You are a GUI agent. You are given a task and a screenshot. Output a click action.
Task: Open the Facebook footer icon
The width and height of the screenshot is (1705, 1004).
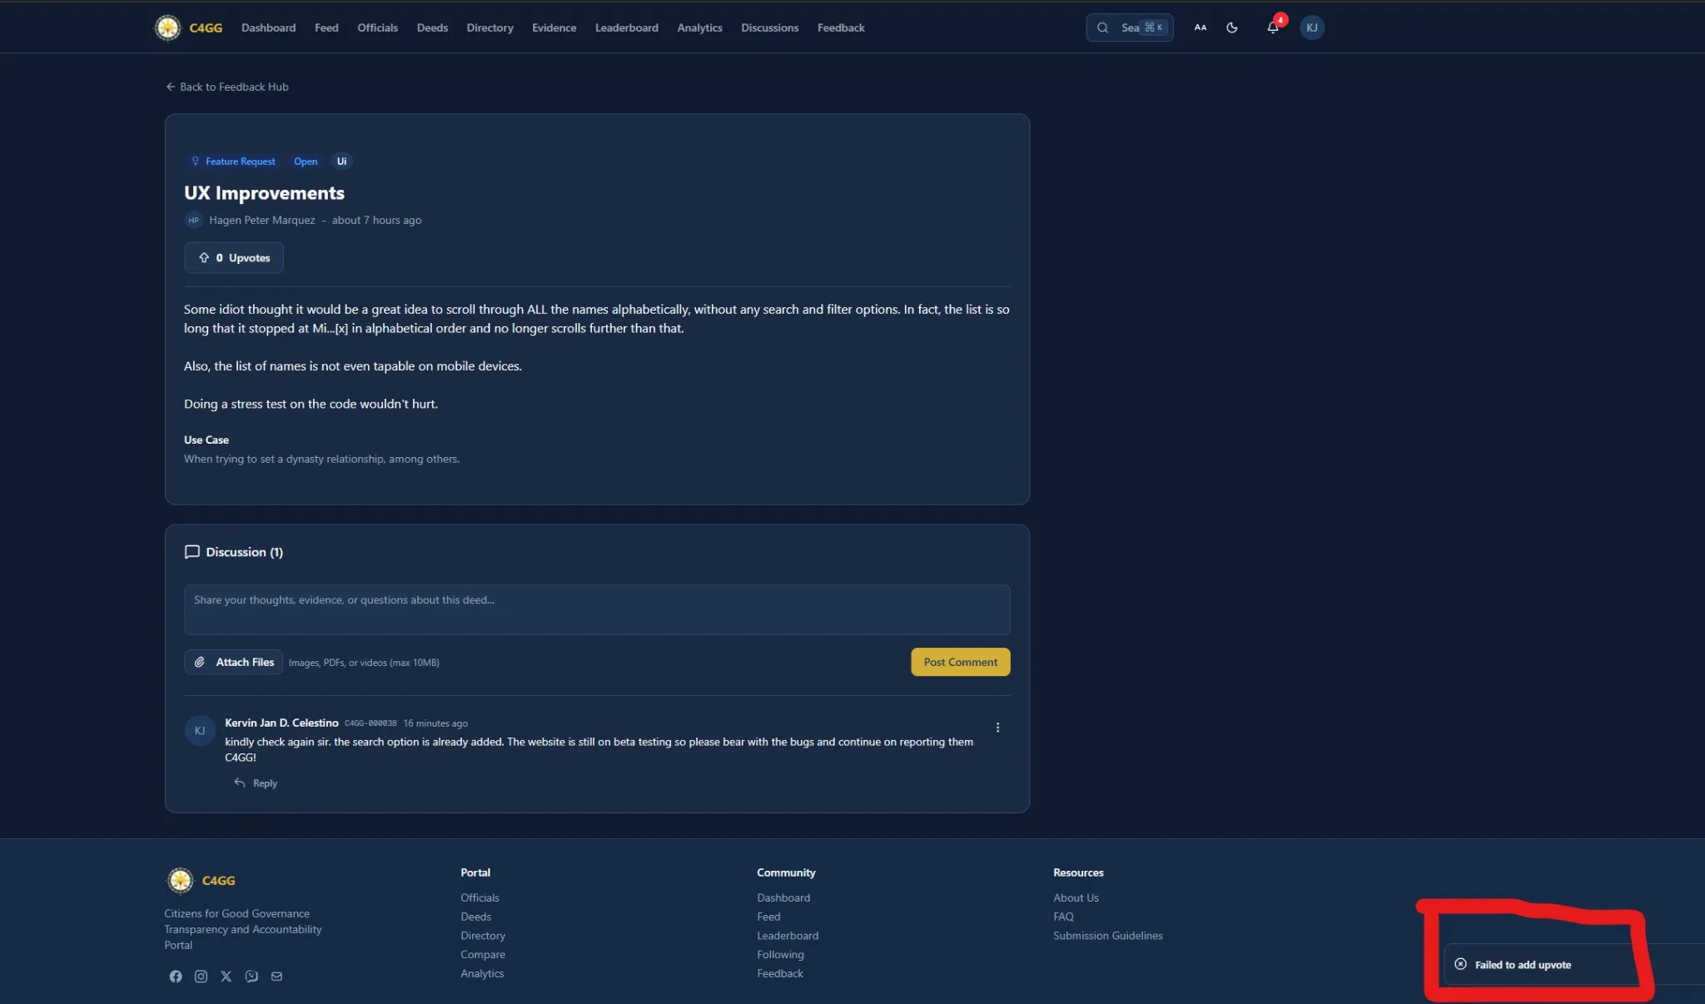(x=176, y=977)
